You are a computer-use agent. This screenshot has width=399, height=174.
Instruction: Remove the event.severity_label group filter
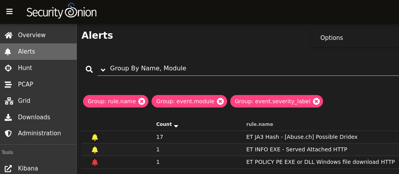316,101
